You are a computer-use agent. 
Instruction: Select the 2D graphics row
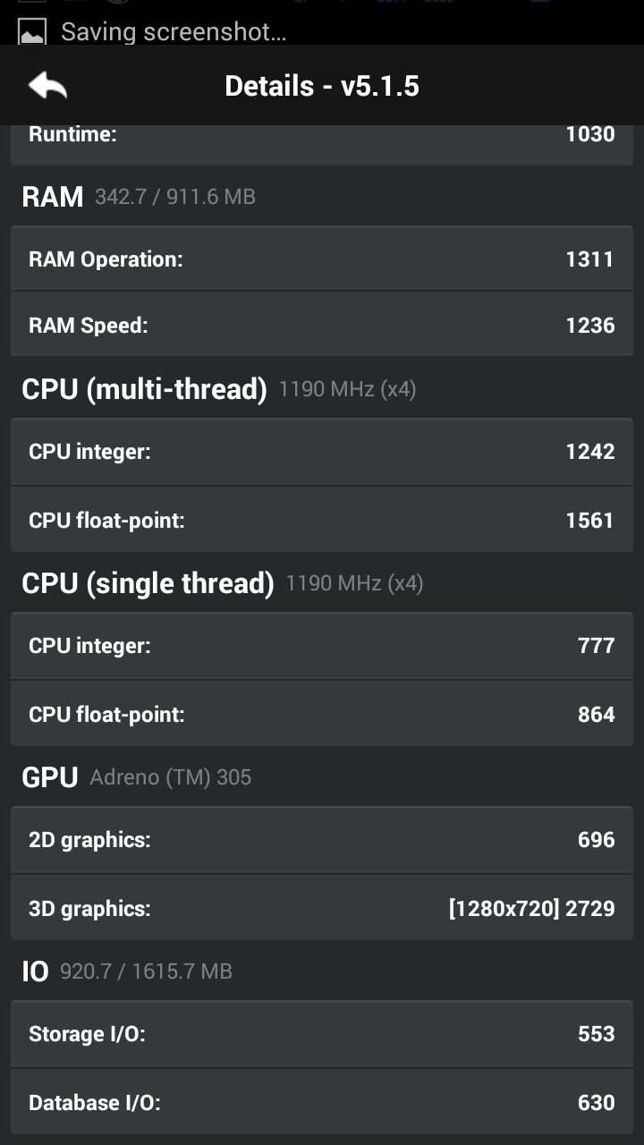(x=322, y=840)
